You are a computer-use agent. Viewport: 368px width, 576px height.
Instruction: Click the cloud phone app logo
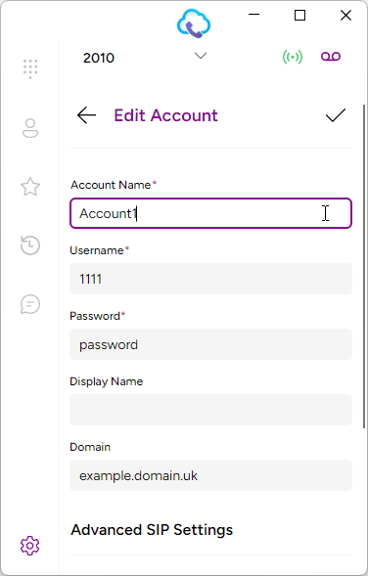194,23
